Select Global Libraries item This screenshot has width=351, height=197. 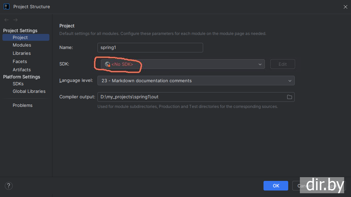(x=29, y=91)
